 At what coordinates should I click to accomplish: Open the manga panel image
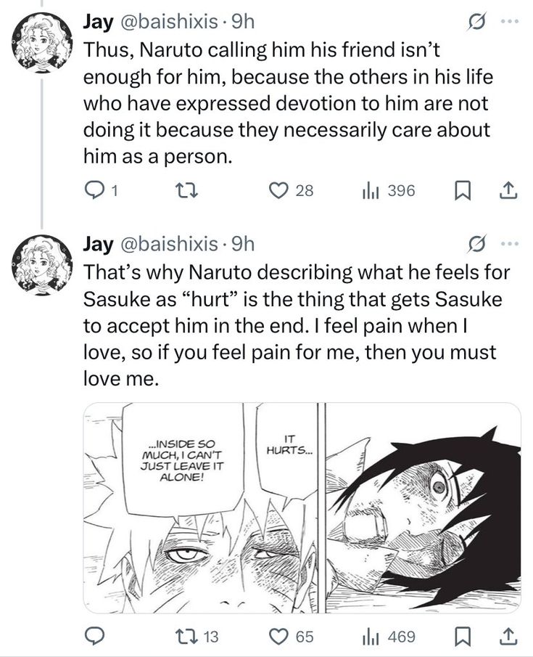pyautogui.click(x=302, y=507)
